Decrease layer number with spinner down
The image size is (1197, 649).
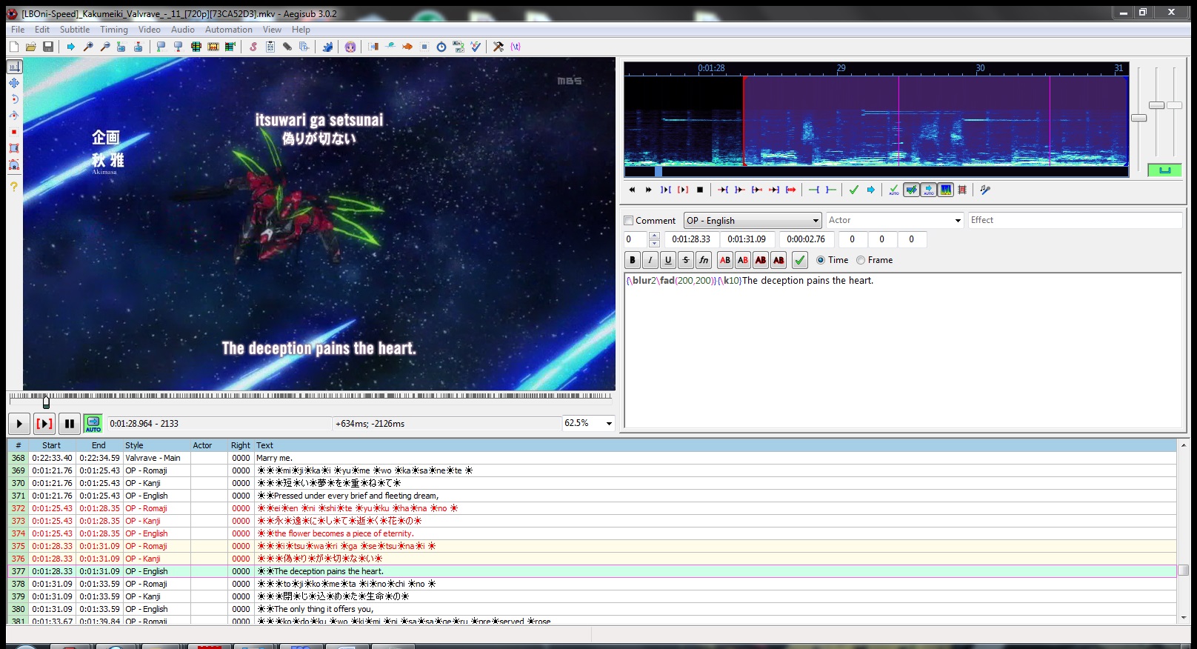click(654, 243)
